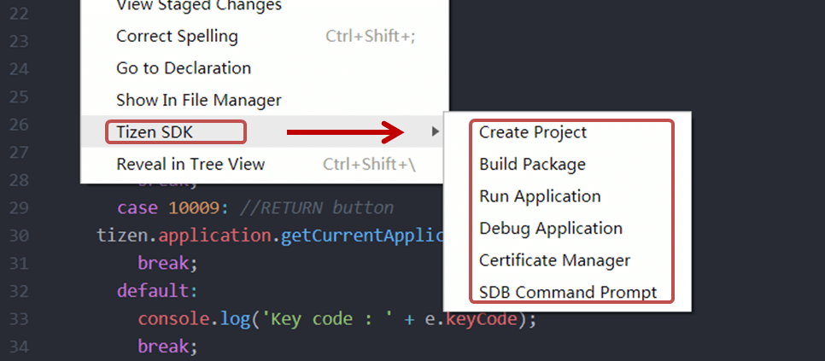Open Certificate Manager from the submenu
This screenshot has width=825, height=361.
click(x=554, y=260)
